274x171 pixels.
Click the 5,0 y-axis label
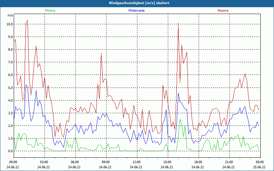[x=10, y=88]
